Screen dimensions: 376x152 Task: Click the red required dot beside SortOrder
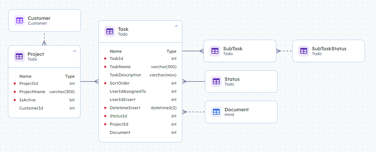tap(105, 83)
